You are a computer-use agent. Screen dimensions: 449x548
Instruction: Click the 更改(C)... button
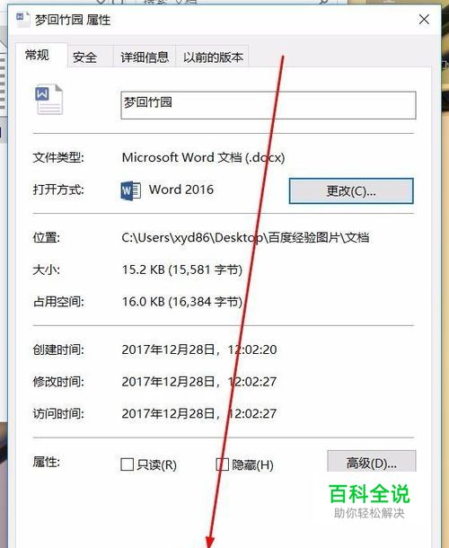pos(351,190)
